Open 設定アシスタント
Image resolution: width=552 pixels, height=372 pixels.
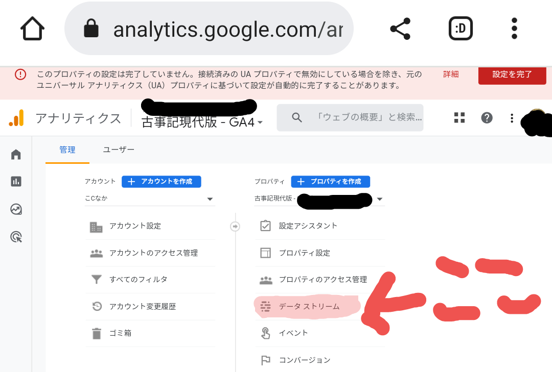(x=320, y=226)
